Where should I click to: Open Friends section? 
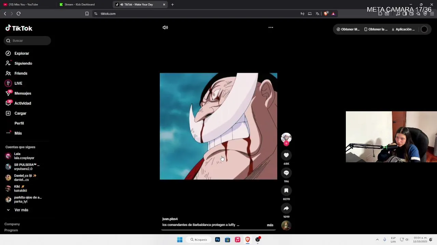click(x=21, y=73)
